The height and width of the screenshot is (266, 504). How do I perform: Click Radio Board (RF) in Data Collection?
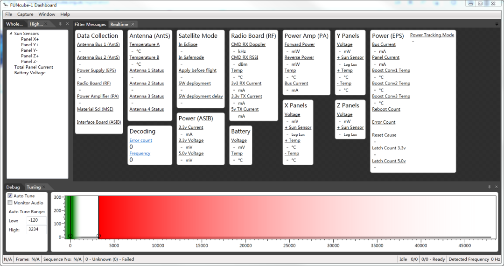pos(94,83)
